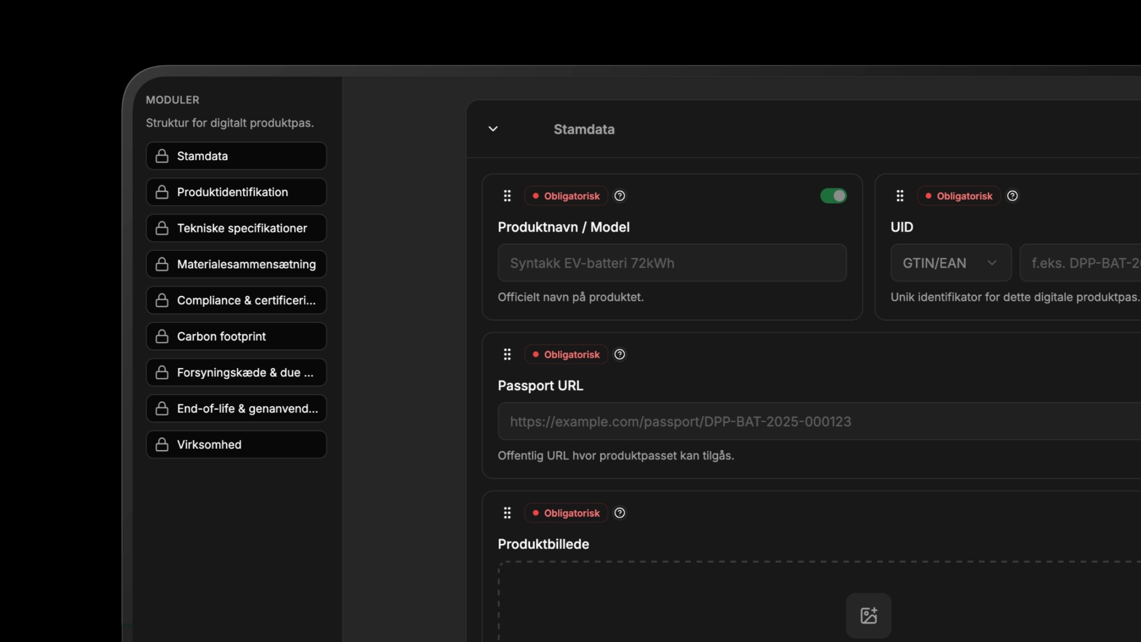Viewport: 1141px width, 642px height.
Task: Click Obligatorisk badge on Passport URL card
Action: pyautogui.click(x=566, y=355)
